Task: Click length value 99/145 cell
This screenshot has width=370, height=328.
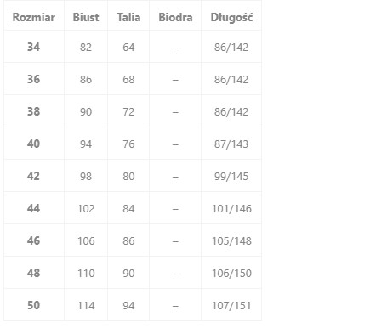Action: click(231, 177)
